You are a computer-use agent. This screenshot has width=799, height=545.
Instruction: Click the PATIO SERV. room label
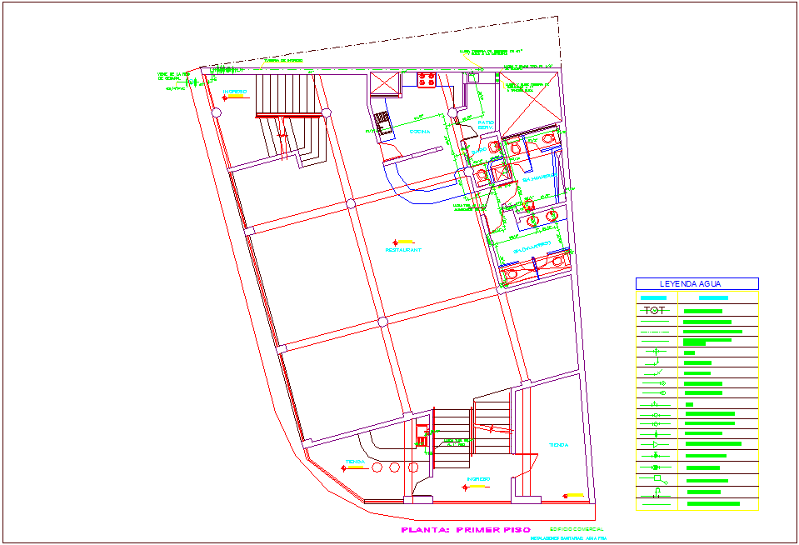[x=487, y=125]
